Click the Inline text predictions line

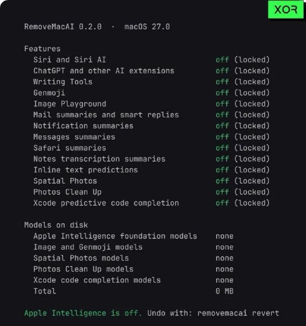[x=151, y=170]
